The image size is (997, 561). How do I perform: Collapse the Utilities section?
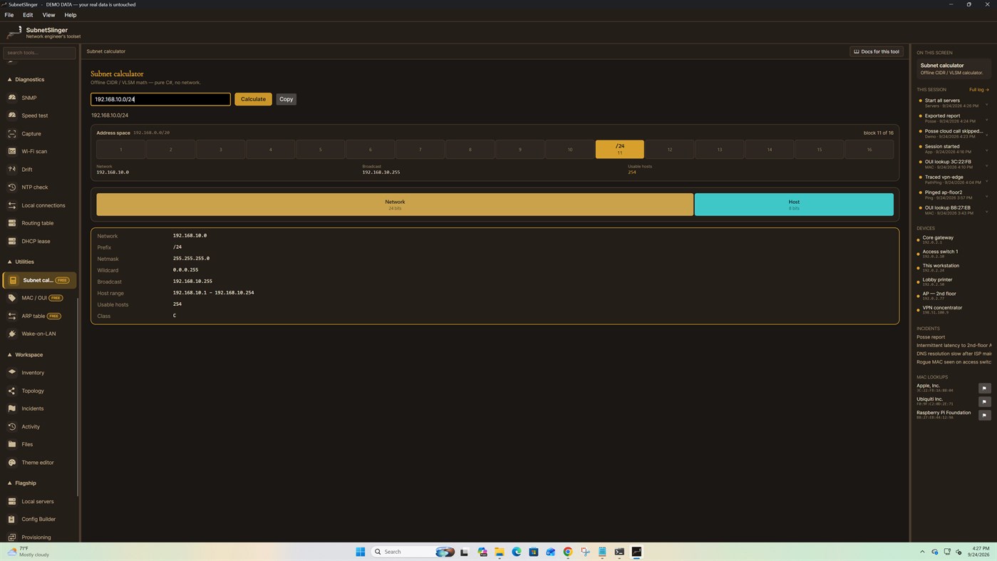[21, 262]
